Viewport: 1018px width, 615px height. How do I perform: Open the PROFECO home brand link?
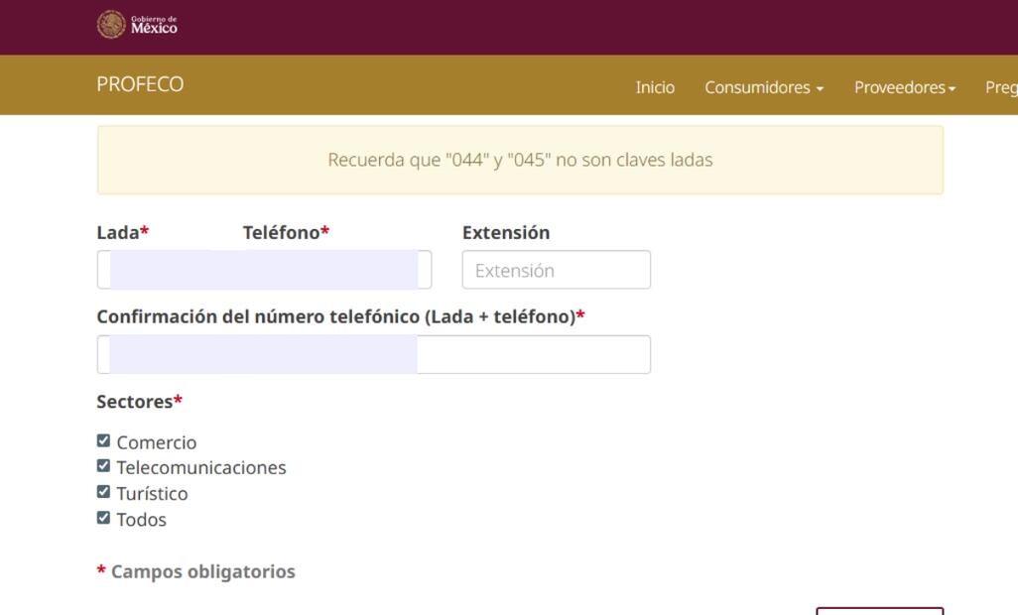coord(140,85)
